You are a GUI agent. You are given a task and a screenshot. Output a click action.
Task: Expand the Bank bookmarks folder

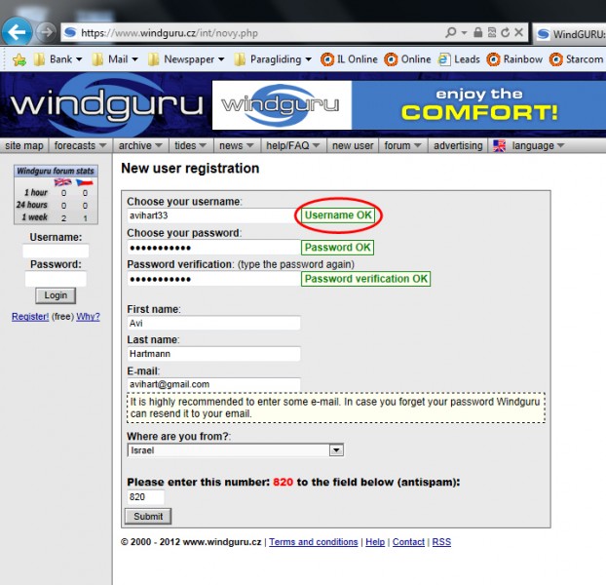coord(58,59)
